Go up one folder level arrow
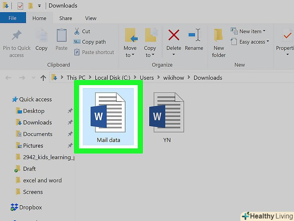Viewport: 294px width, 221px height. click(x=43, y=78)
